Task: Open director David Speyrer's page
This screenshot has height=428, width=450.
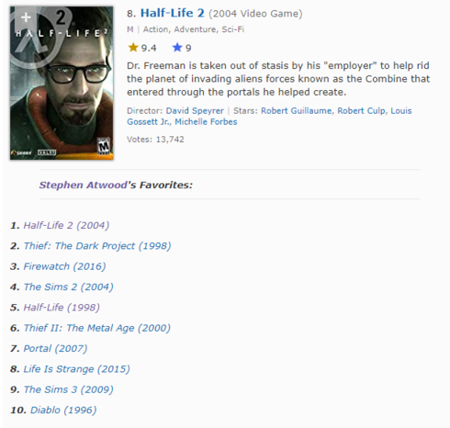Action: (x=195, y=111)
